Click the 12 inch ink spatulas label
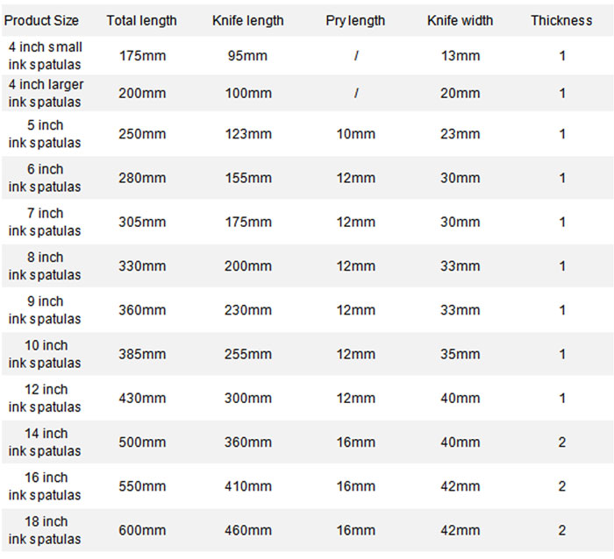This screenshot has width=614, height=559. (45, 399)
